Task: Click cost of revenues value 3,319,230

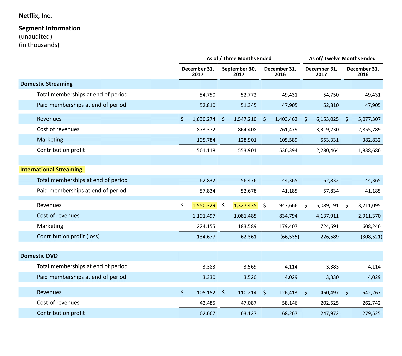Action: pos(327,130)
